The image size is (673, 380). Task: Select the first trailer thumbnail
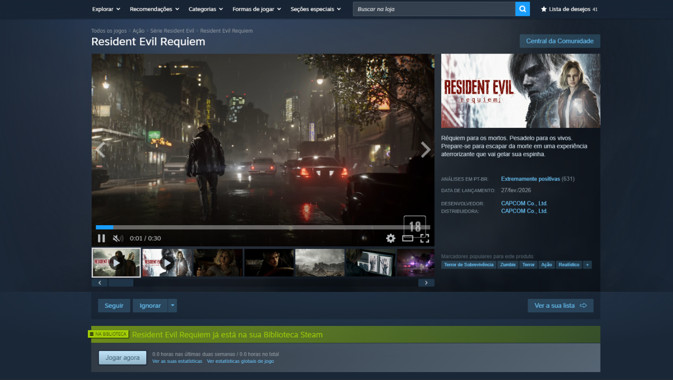click(116, 263)
